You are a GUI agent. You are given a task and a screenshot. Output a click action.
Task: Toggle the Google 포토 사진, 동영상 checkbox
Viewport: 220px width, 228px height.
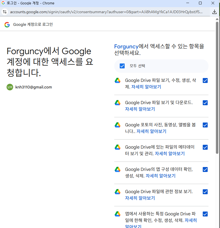pos(205,125)
